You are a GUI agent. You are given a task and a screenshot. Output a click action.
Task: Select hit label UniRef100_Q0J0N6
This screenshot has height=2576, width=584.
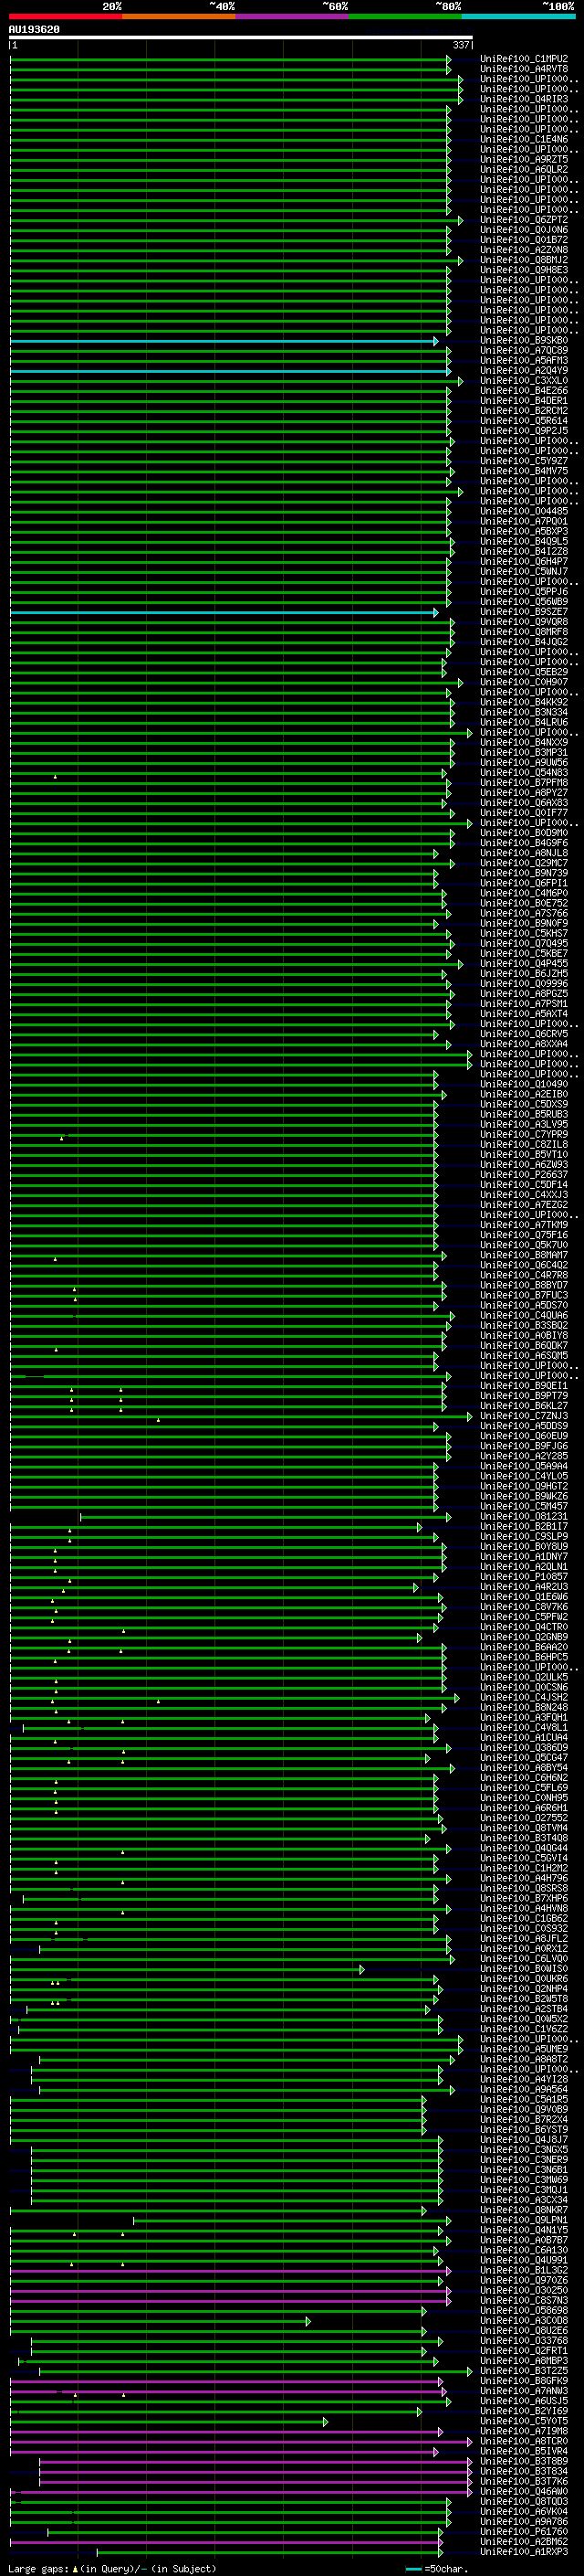(524, 230)
